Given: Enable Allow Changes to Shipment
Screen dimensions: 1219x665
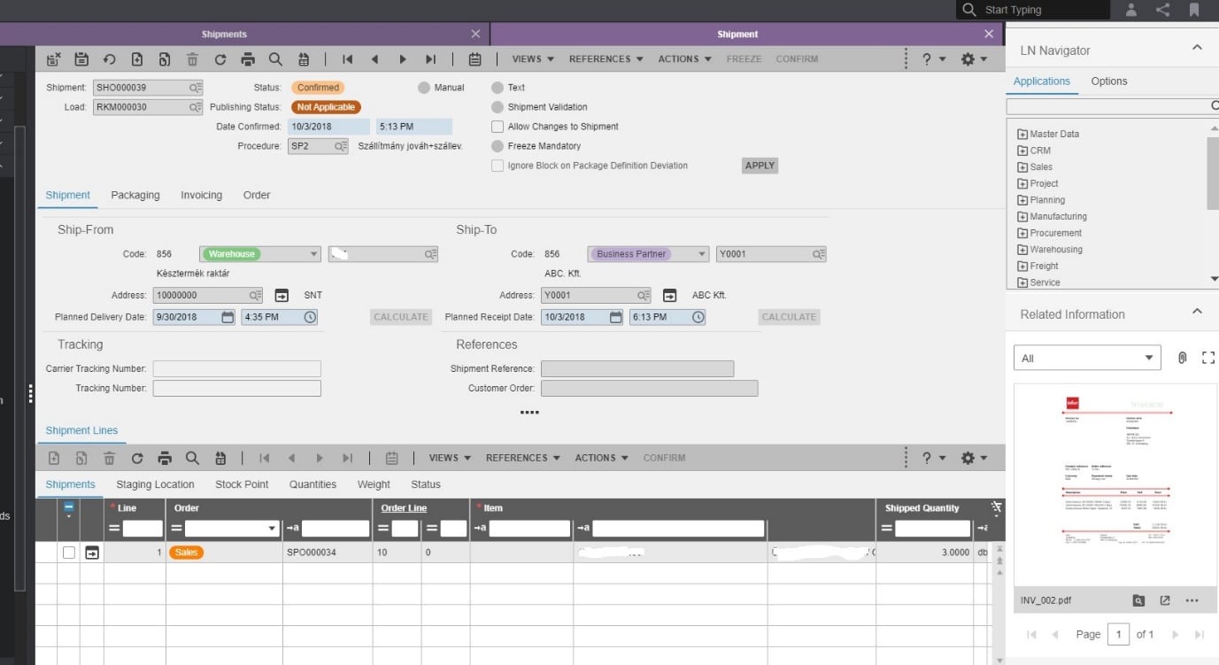Looking at the screenshot, I should [x=498, y=126].
